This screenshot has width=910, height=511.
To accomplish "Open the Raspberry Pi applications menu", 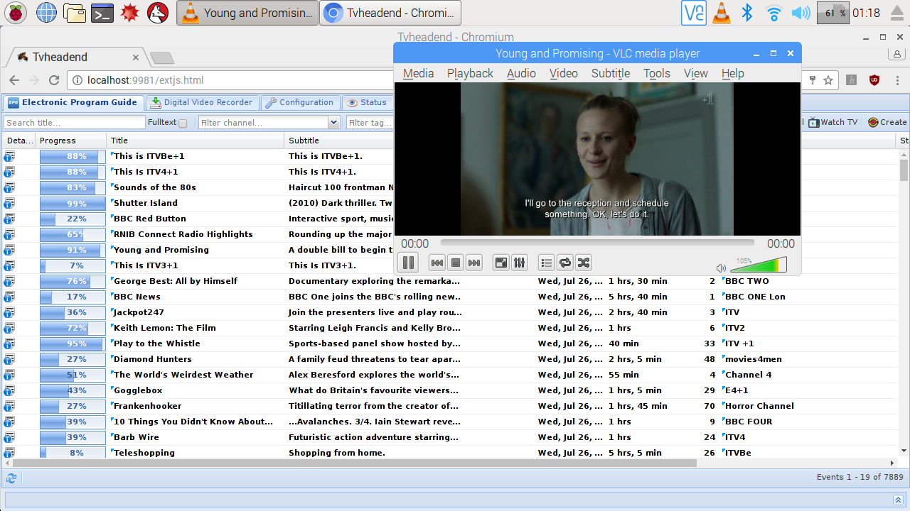I will (x=16, y=12).
